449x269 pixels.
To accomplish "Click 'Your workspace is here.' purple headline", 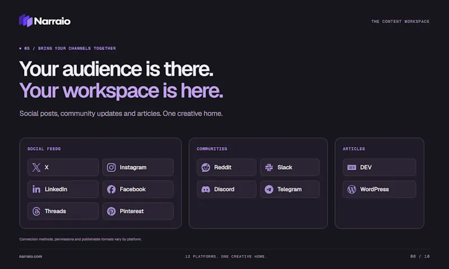I will point(121,90).
